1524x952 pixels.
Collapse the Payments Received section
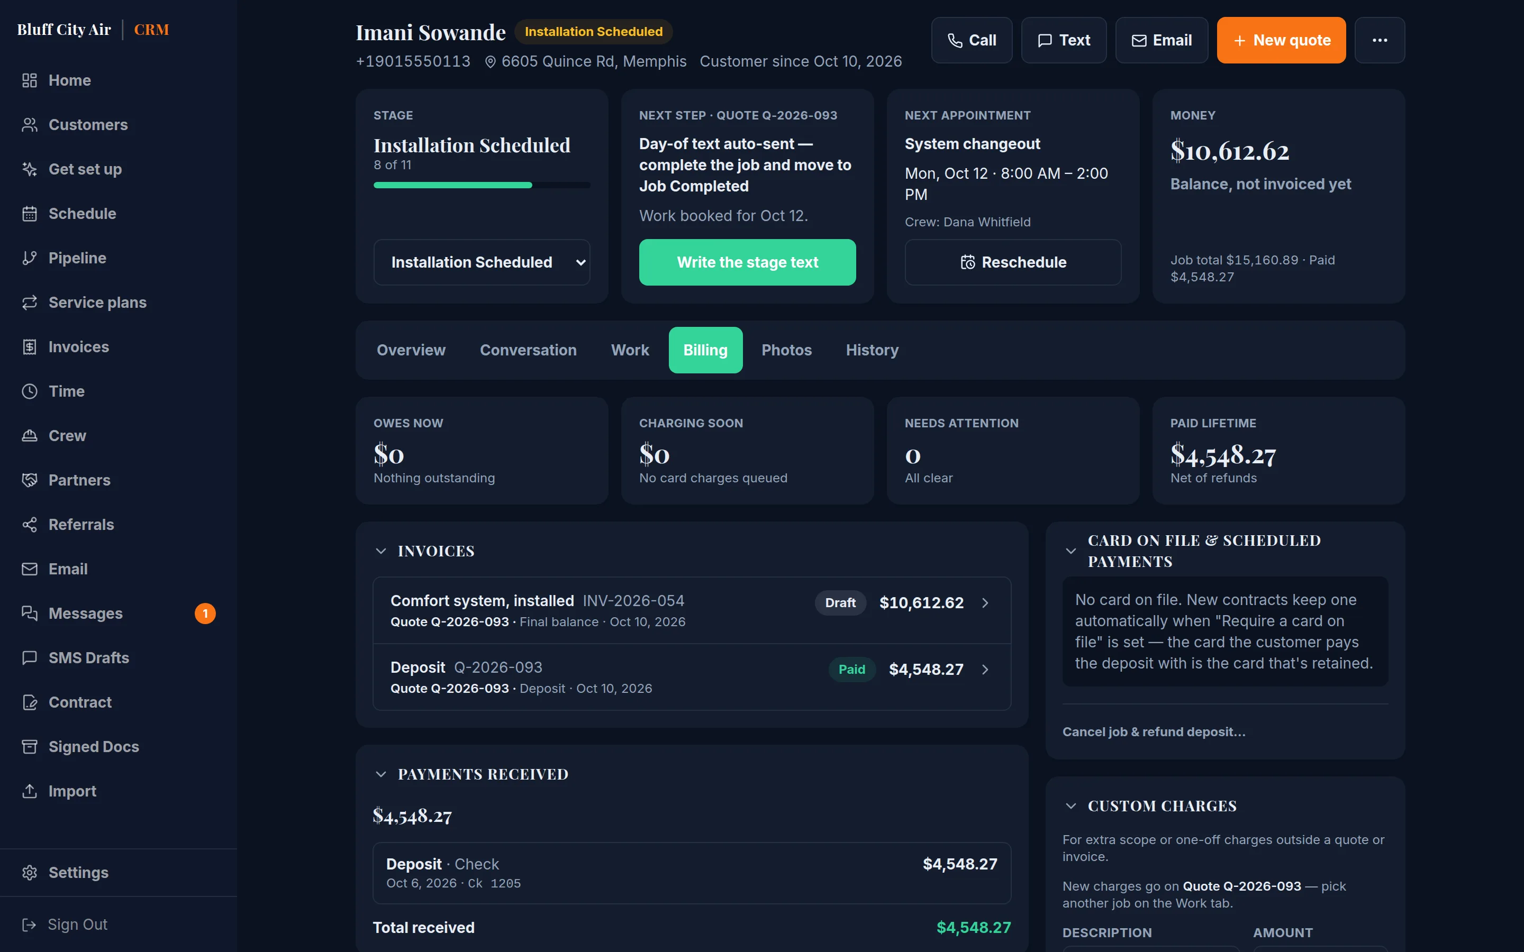tap(381, 774)
